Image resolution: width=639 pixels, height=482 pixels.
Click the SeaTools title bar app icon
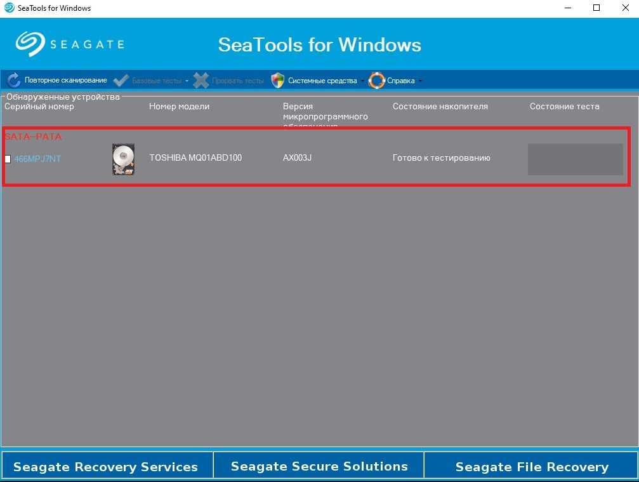[9, 8]
